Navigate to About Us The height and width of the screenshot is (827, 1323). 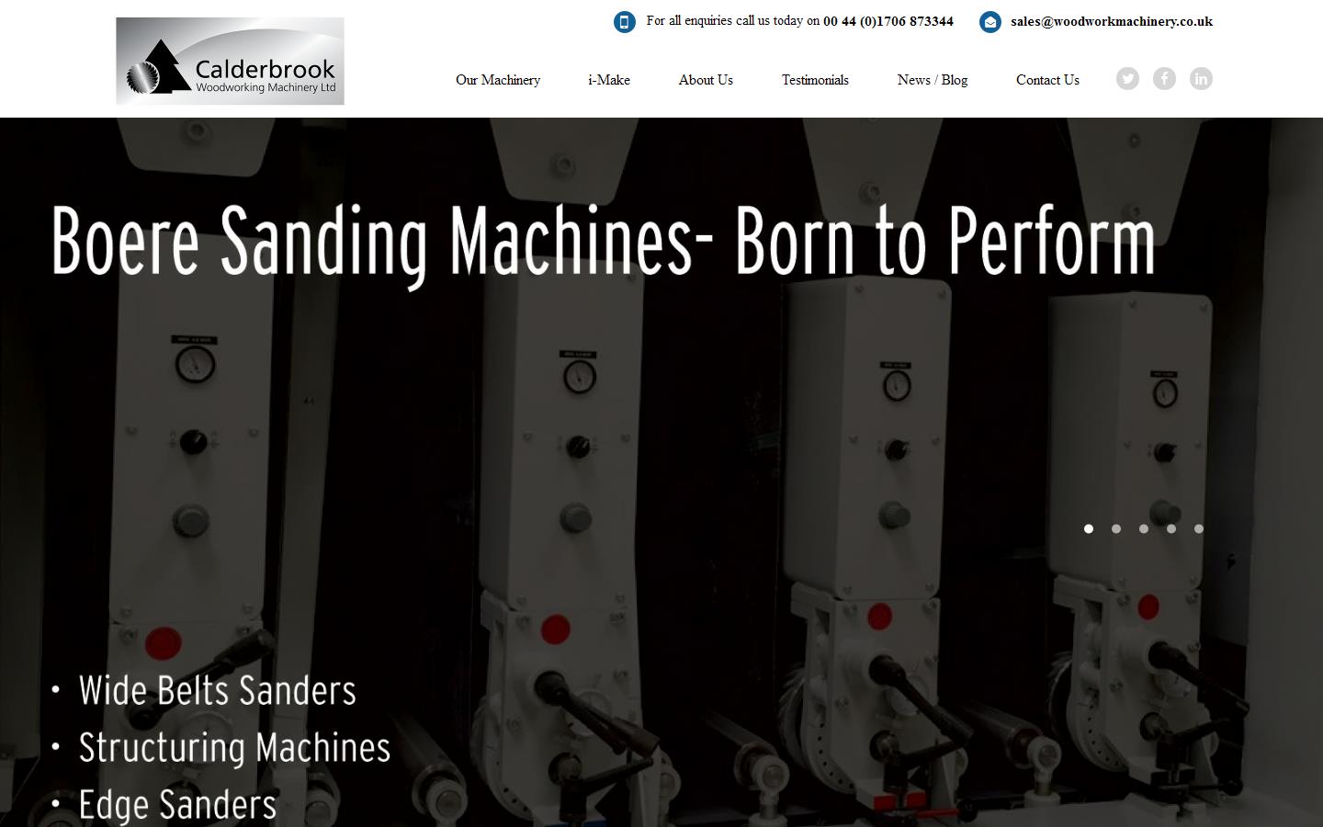[706, 80]
